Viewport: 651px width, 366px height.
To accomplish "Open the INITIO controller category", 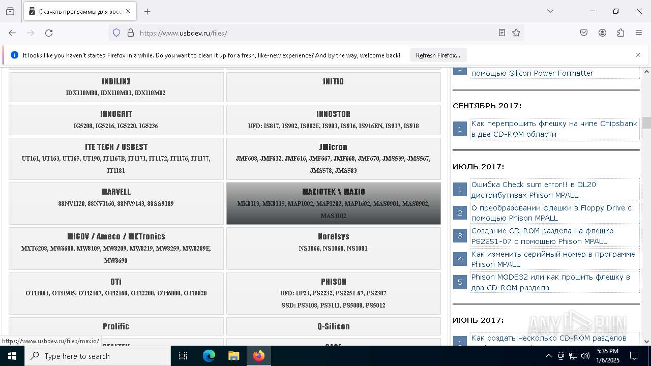I will pyautogui.click(x=334, y=87).
